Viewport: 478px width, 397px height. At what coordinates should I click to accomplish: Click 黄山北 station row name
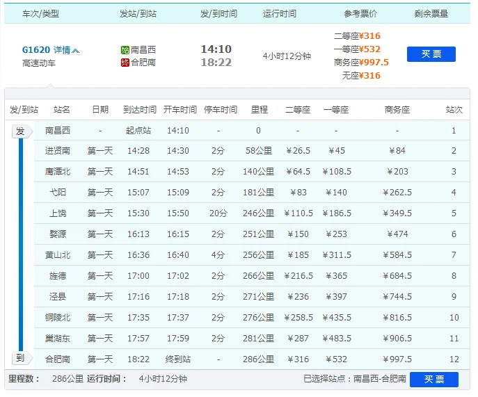[x=58, y=255]
